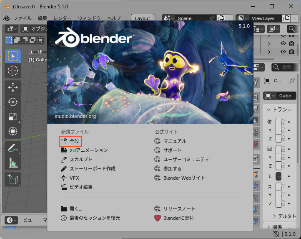Create new 2Dアニメーション file
The width and height of the screenshot is (301, 239).
tap(84, 150)
